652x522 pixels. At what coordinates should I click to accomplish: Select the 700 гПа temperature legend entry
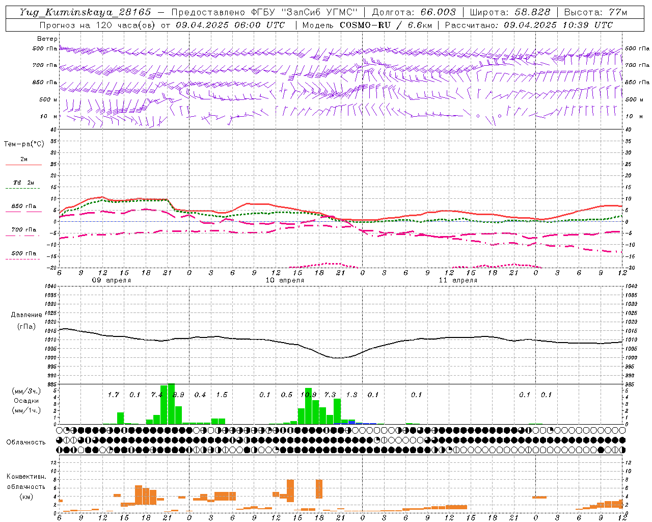click(x=24, y=229)
